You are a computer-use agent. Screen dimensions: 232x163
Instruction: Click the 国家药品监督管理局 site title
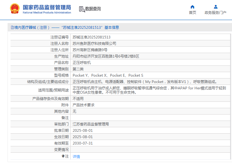[47, 7]
